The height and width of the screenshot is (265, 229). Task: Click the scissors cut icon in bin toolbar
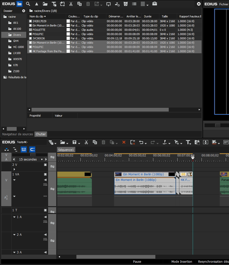coord(71,4)
